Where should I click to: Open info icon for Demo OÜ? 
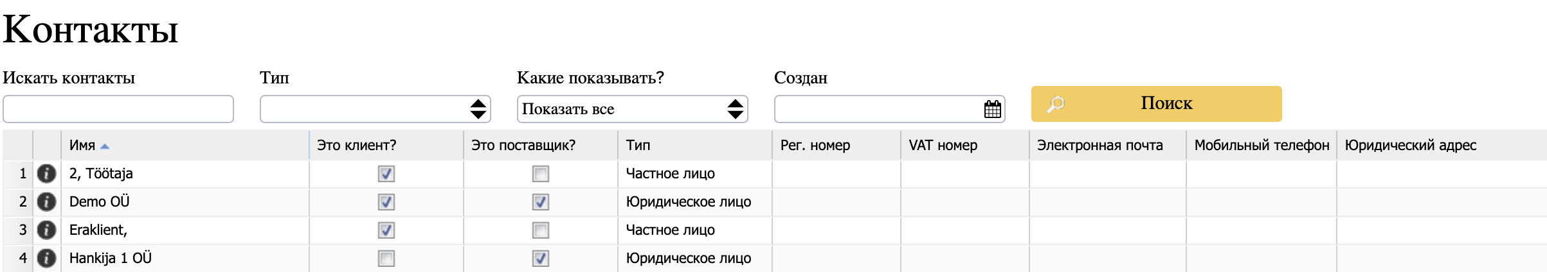pos(46,201)
